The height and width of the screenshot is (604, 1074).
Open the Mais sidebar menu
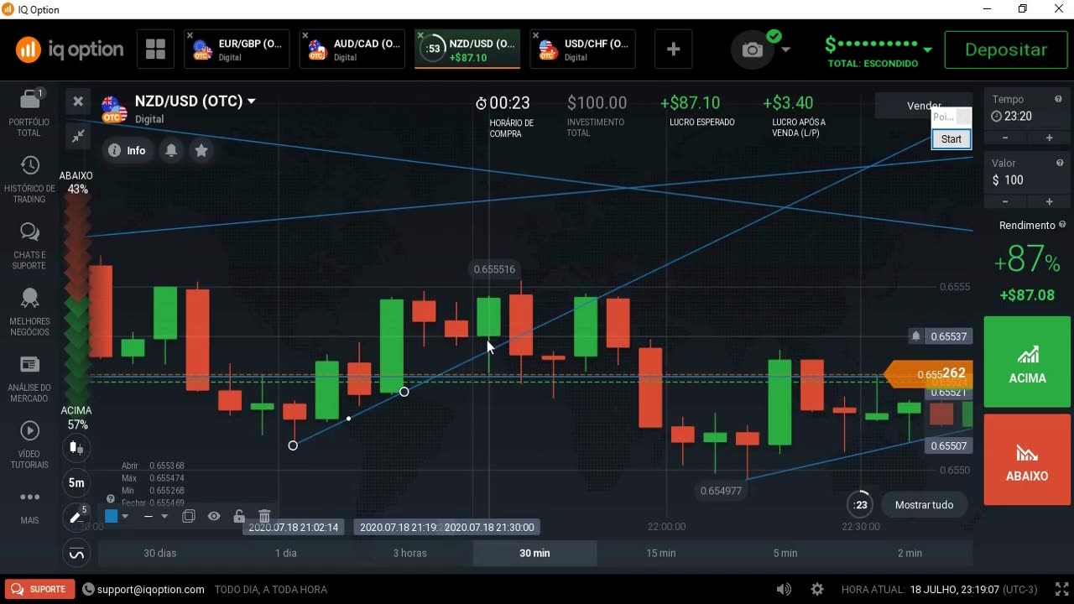pyautogui.click(x=29, y=506)
